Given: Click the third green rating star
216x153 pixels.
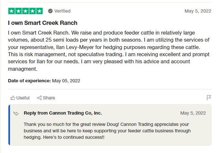Looking at the screenshot, I should click(x=25, y=11).
